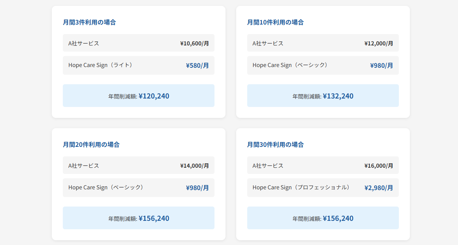Image resolution: width=458 pixels, height=245 pixels.
Task: Click the A社サービス label in the 3件 card
Action: click(84, 43)
